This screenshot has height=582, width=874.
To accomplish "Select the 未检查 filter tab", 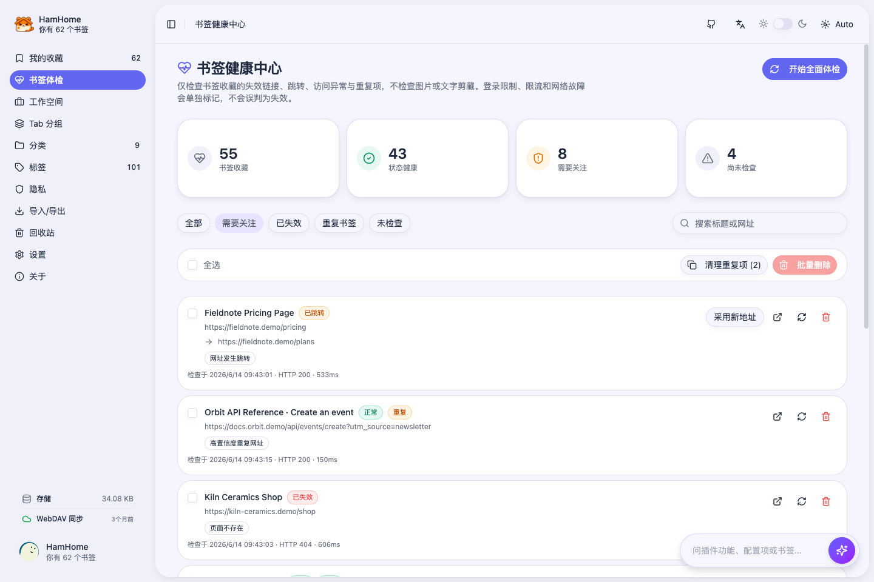I will pos(390,223).
